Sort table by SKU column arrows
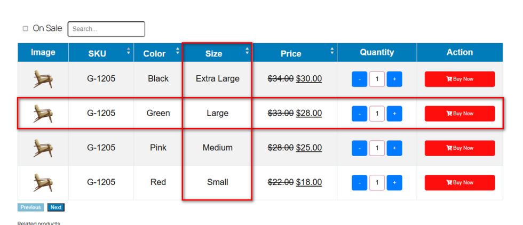Screen dimensions: 523x225 point(128,51)
